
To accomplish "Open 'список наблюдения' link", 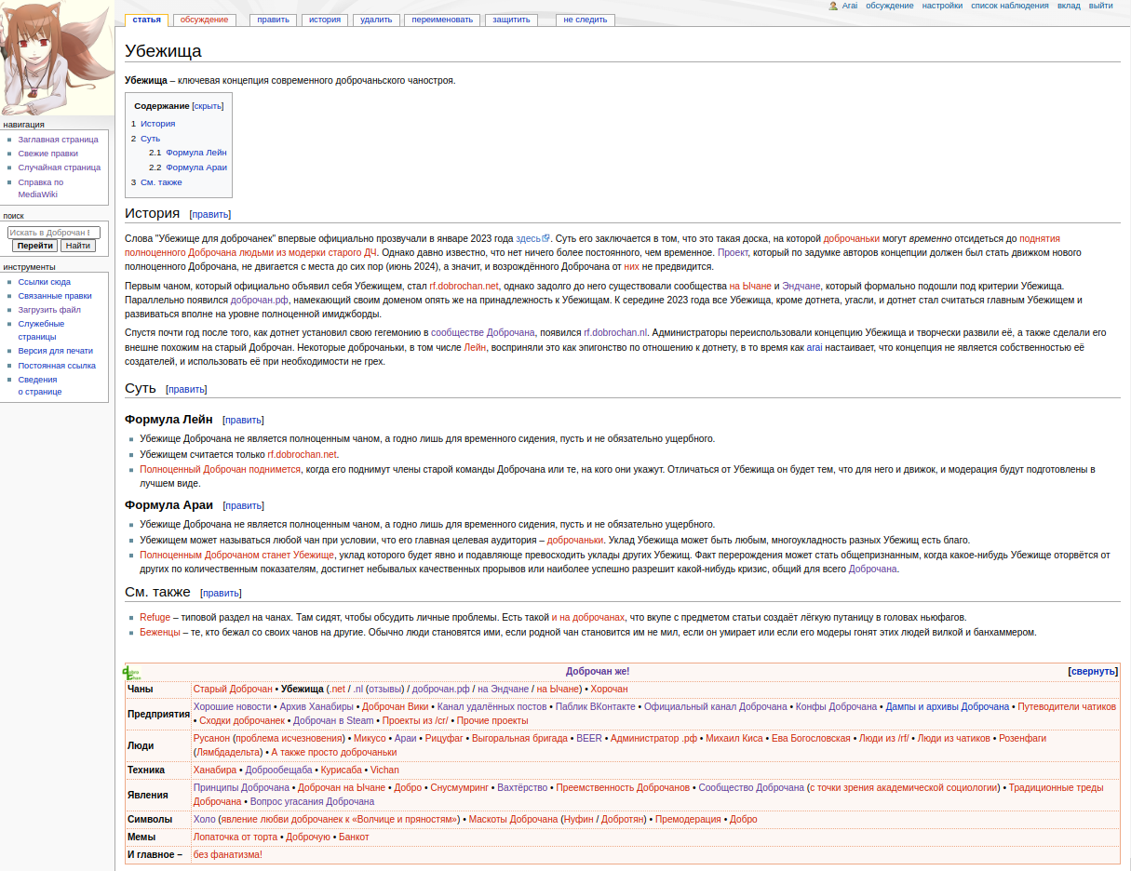I will point(1010,6).
